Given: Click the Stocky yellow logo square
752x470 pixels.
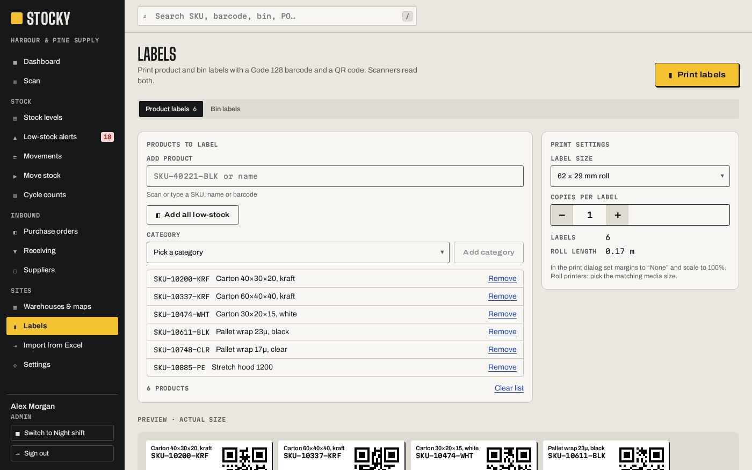Looking at the screenshot, I should 17,18.
